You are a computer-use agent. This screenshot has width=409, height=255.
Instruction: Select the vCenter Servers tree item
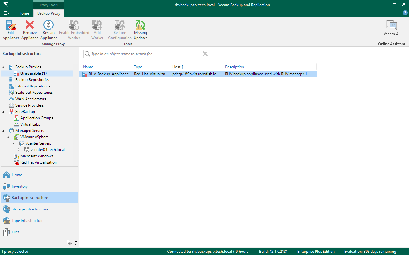tap(38, 143)
